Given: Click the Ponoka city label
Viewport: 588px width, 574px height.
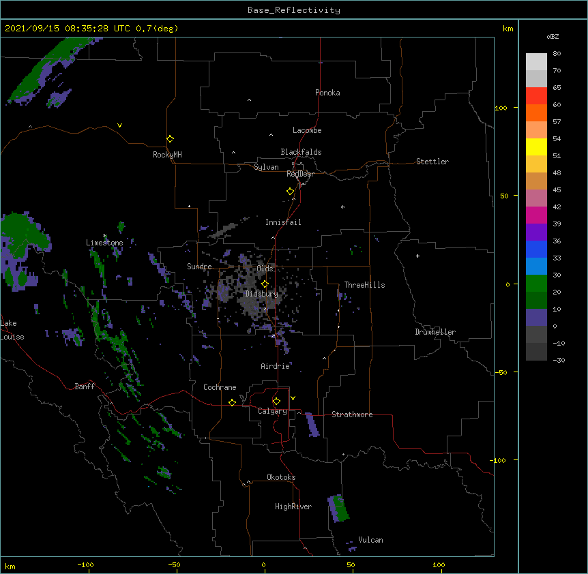Looking at the screenshot, I should click(x=327, y=93).
